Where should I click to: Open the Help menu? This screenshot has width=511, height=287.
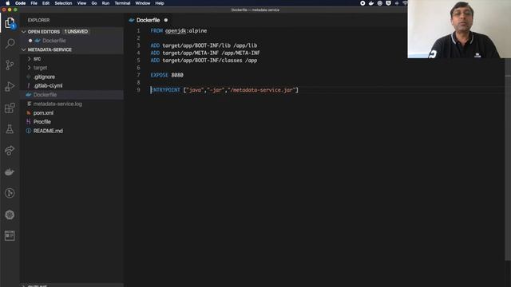coord(160,3)
